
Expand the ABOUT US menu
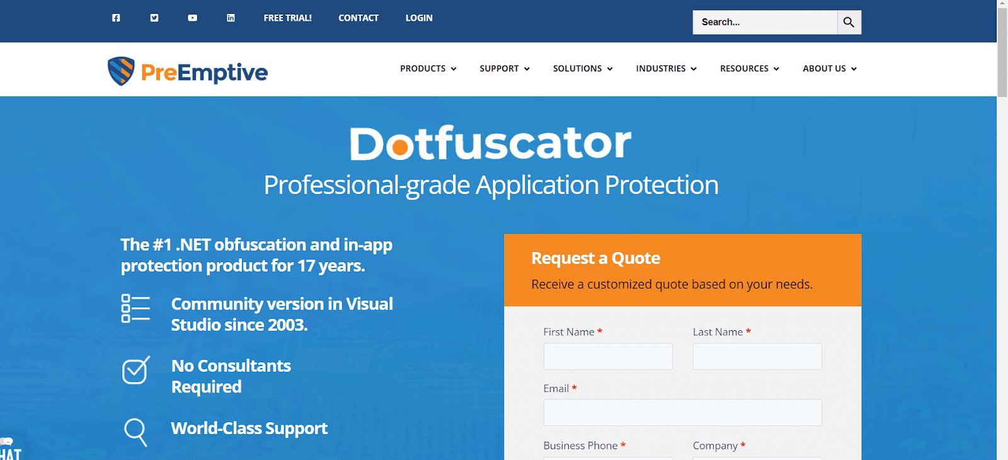pyautogui.click(x=830, y=69)
